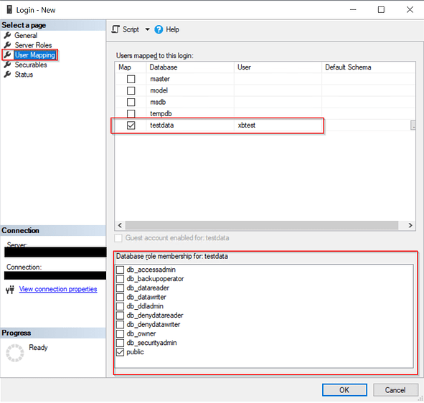Image resolution: width=424 pixels, height=403 pixels.
Task: Select the xbtest user cell
Action: (278, 125)
